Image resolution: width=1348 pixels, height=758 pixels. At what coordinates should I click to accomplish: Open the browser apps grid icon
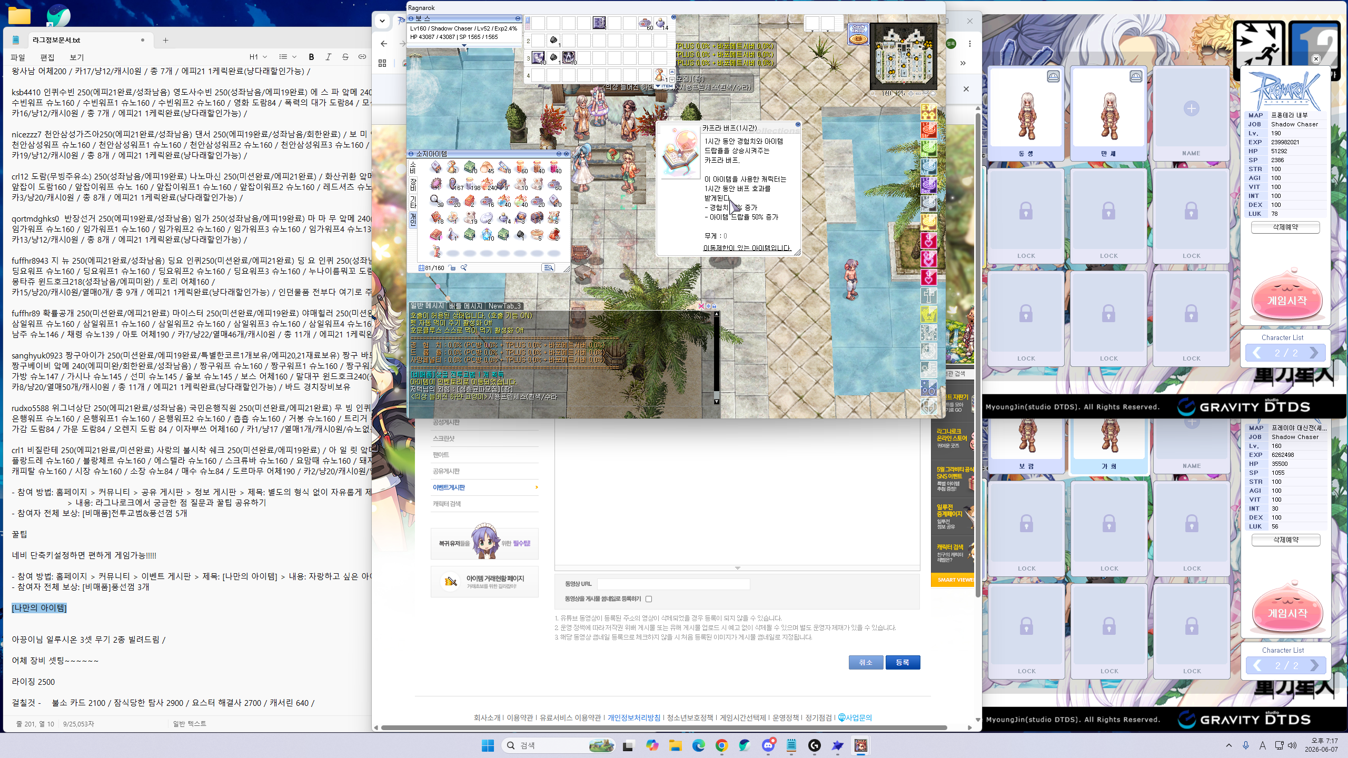click(382, 63)
